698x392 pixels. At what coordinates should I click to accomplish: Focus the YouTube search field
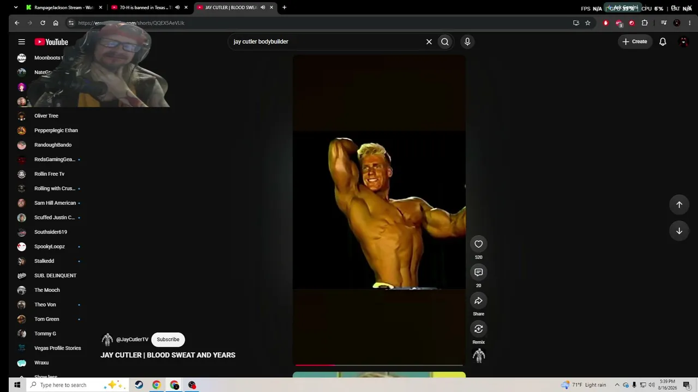click(327, 41)
